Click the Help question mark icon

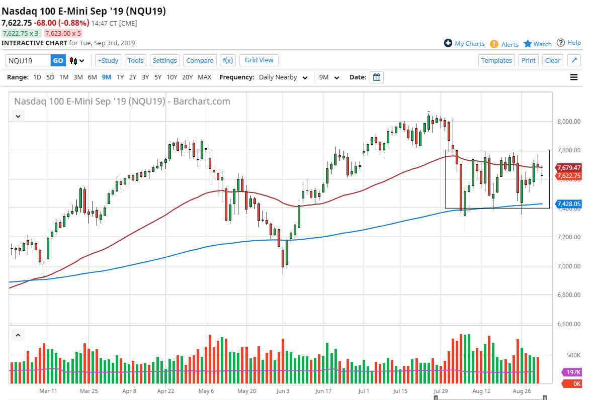[561, 43]
